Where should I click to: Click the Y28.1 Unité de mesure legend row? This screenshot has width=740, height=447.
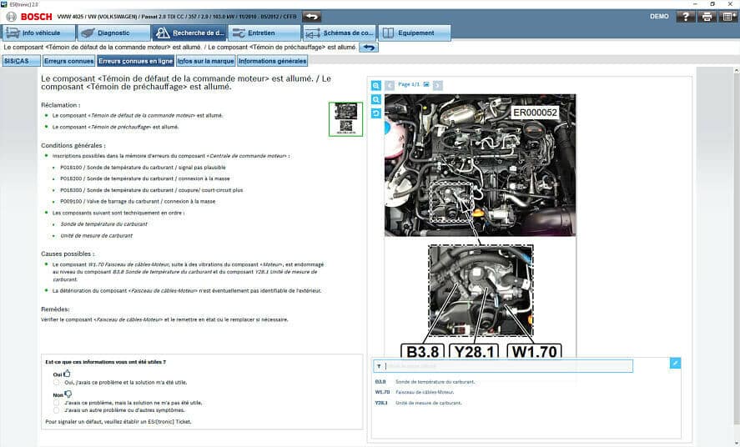click(418, 403)
